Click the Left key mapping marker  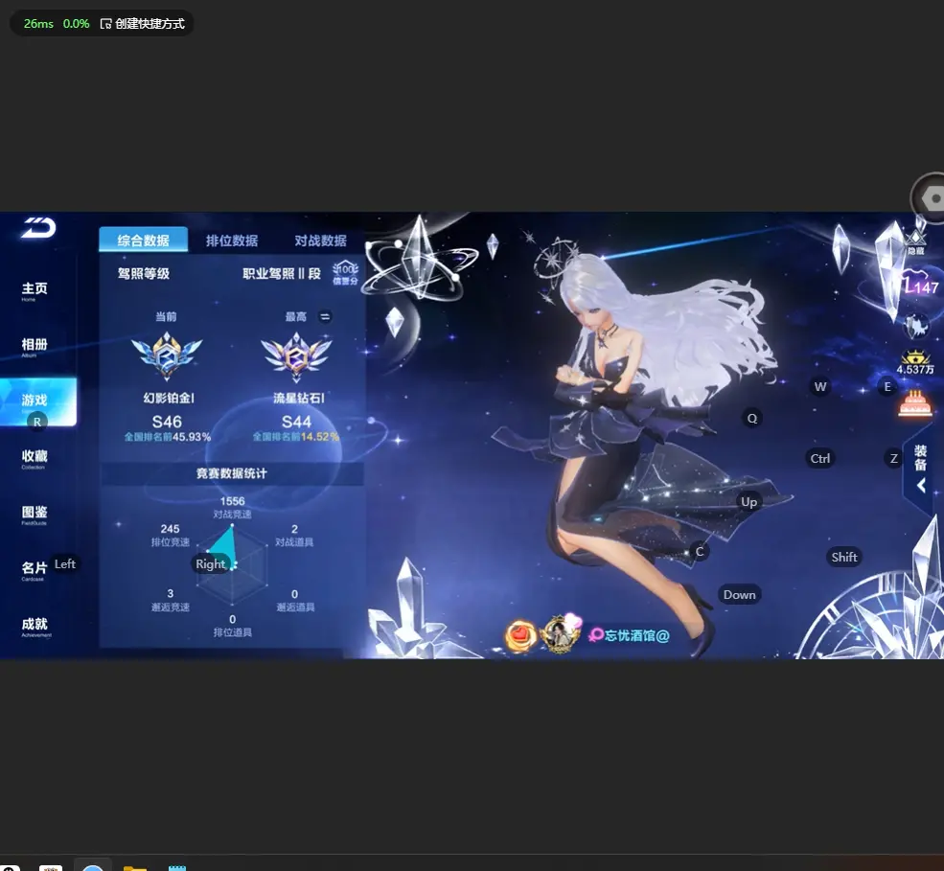pyautogui.click(x=65, y=564)
